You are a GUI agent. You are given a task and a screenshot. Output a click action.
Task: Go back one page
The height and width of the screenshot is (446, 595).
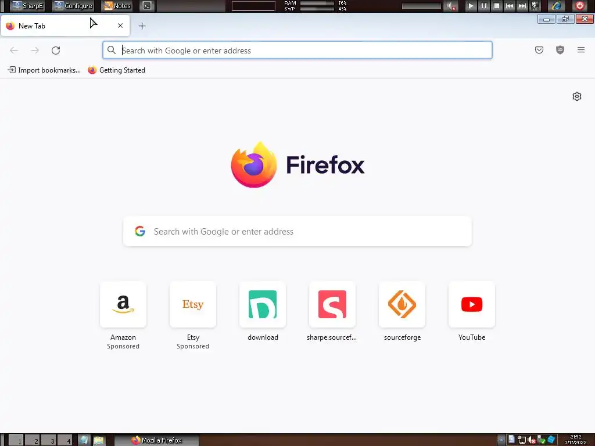pos(14,51)
